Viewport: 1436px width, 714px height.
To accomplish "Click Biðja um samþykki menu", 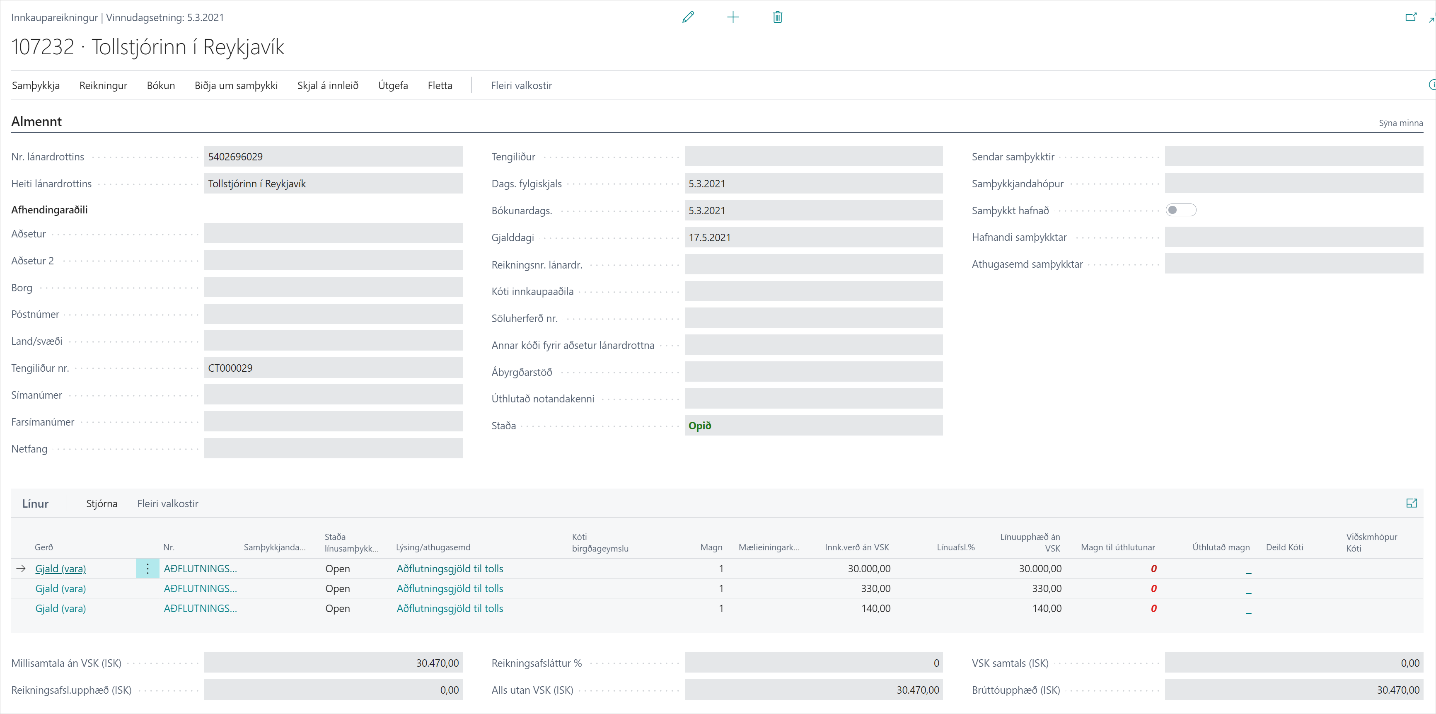I will click(236, 85).
